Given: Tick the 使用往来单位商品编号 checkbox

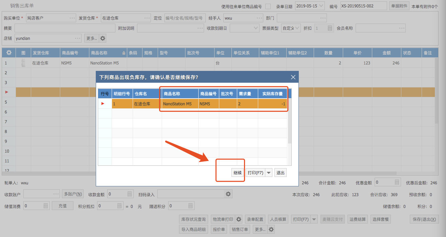Looking at the screenshot, I should pos(268,6).
